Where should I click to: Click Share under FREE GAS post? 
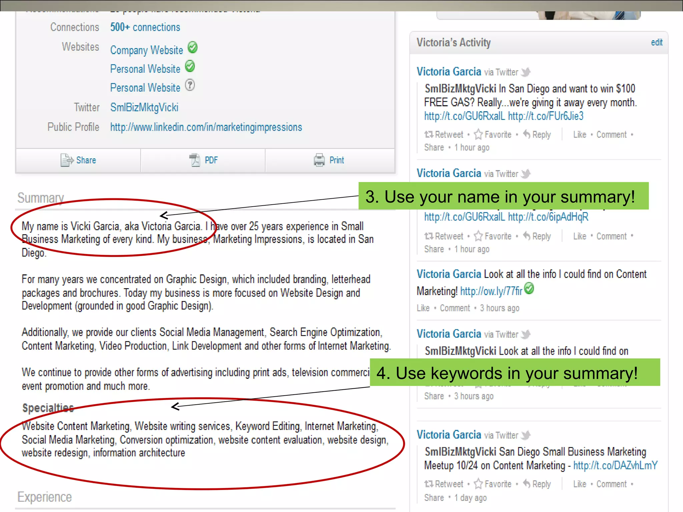(x=434, y=147)
